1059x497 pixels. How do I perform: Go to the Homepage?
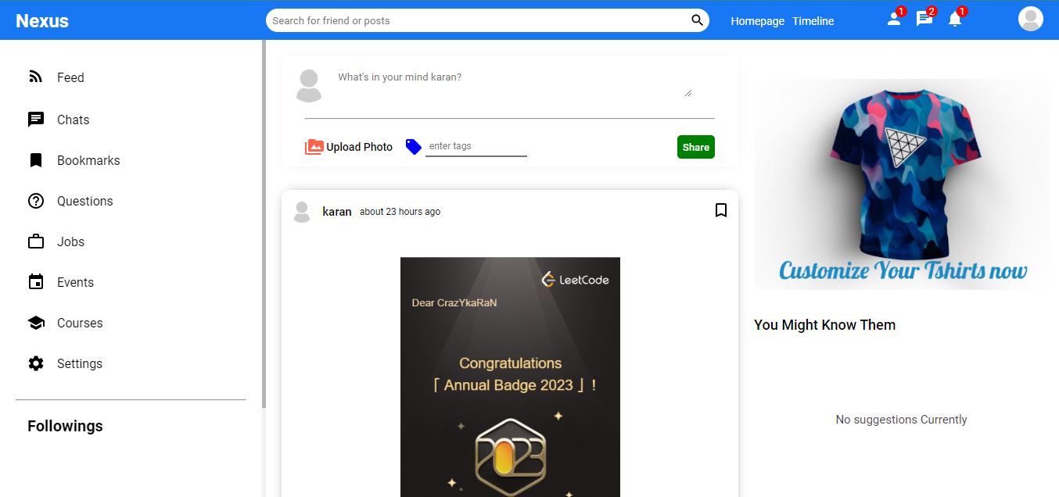[756, 20]
